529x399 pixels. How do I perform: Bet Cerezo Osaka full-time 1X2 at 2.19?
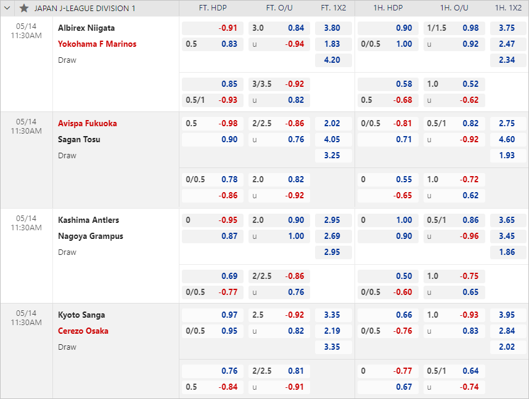click(334, 331)
